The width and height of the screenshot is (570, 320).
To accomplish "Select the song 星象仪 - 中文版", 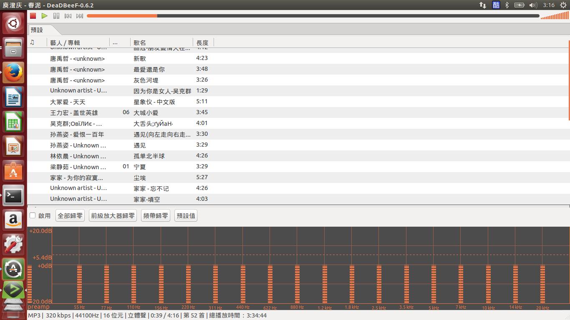I will pyautogui.click(x=298, y=102).
